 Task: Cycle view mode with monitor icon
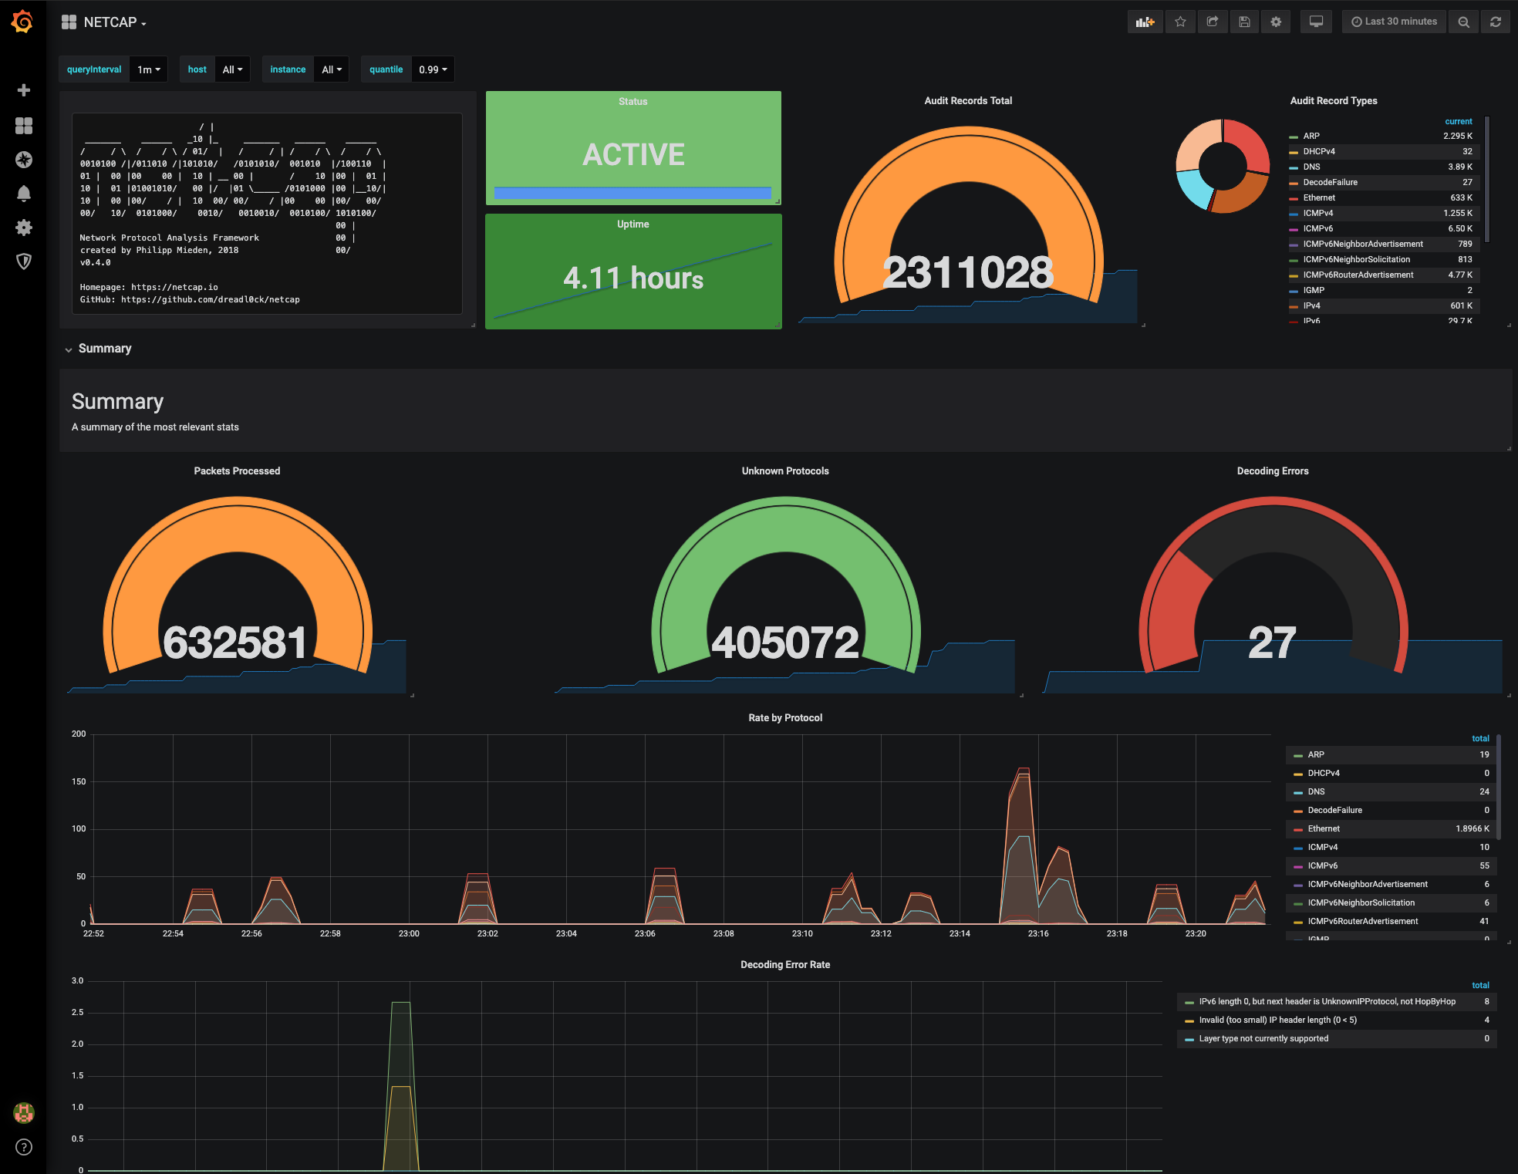(x=1316, y=22)
